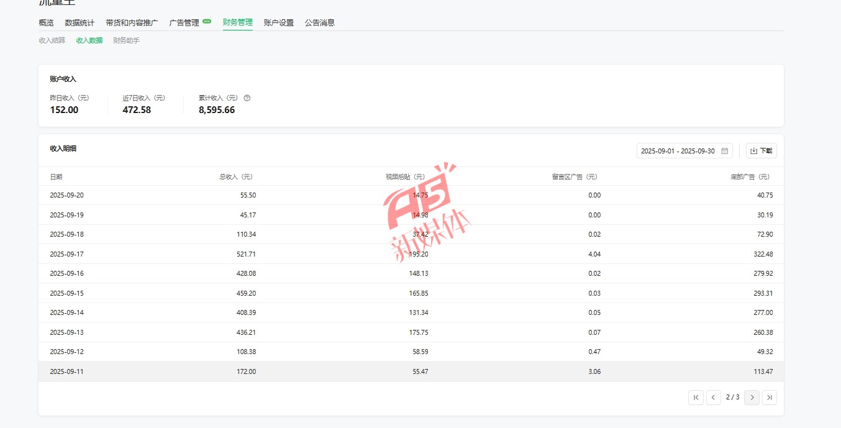Click the 下载 download button
The height and width of the screenshot is (428, 841).
tap(761, 151)
